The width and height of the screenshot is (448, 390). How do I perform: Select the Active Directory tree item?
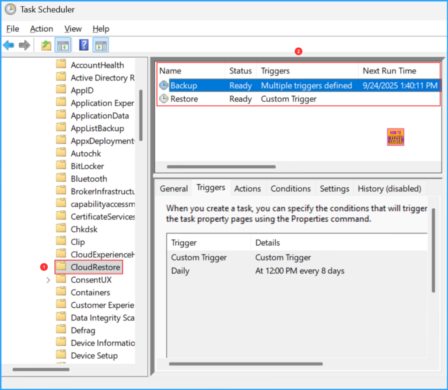click(x=102, y=78)
